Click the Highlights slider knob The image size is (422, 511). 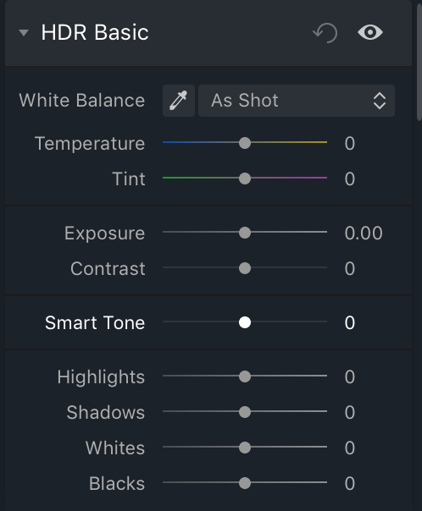(x=245, y=376)
